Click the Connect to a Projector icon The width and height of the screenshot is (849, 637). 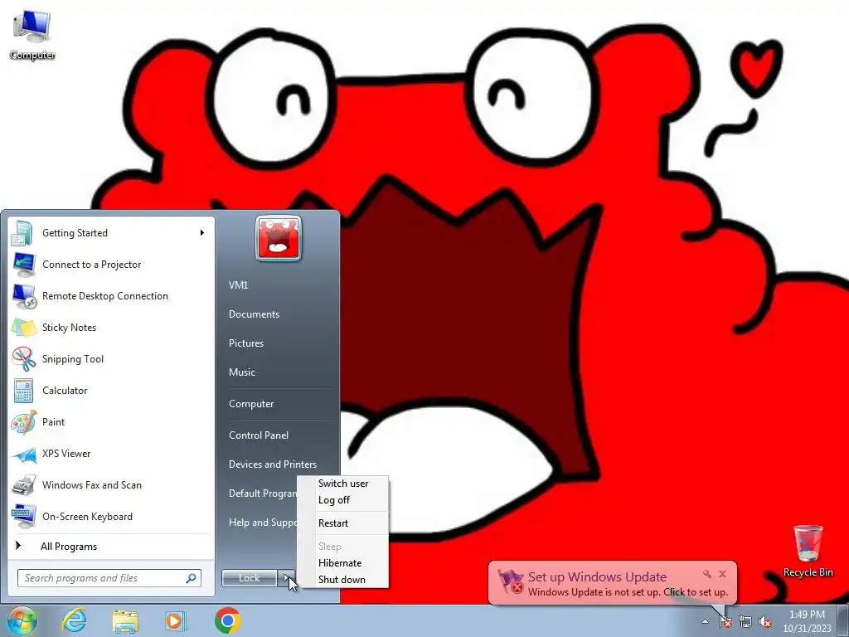pyautogui.click(x=22, y=265)
